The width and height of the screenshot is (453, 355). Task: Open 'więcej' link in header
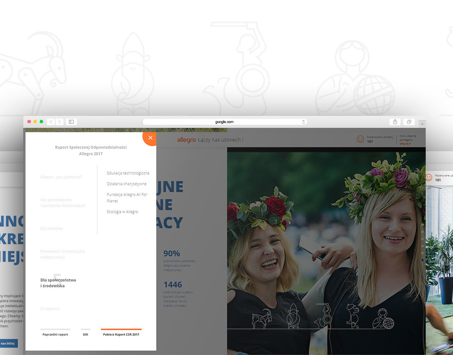(x=405, y=143)
